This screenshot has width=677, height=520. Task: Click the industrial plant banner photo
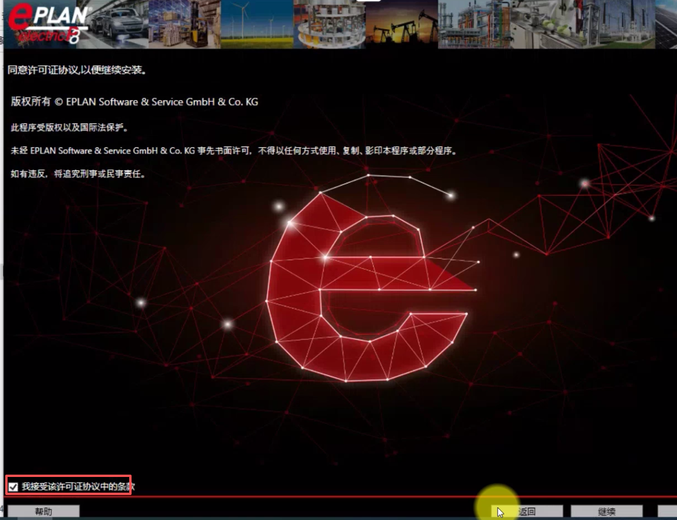coord(474,24)
